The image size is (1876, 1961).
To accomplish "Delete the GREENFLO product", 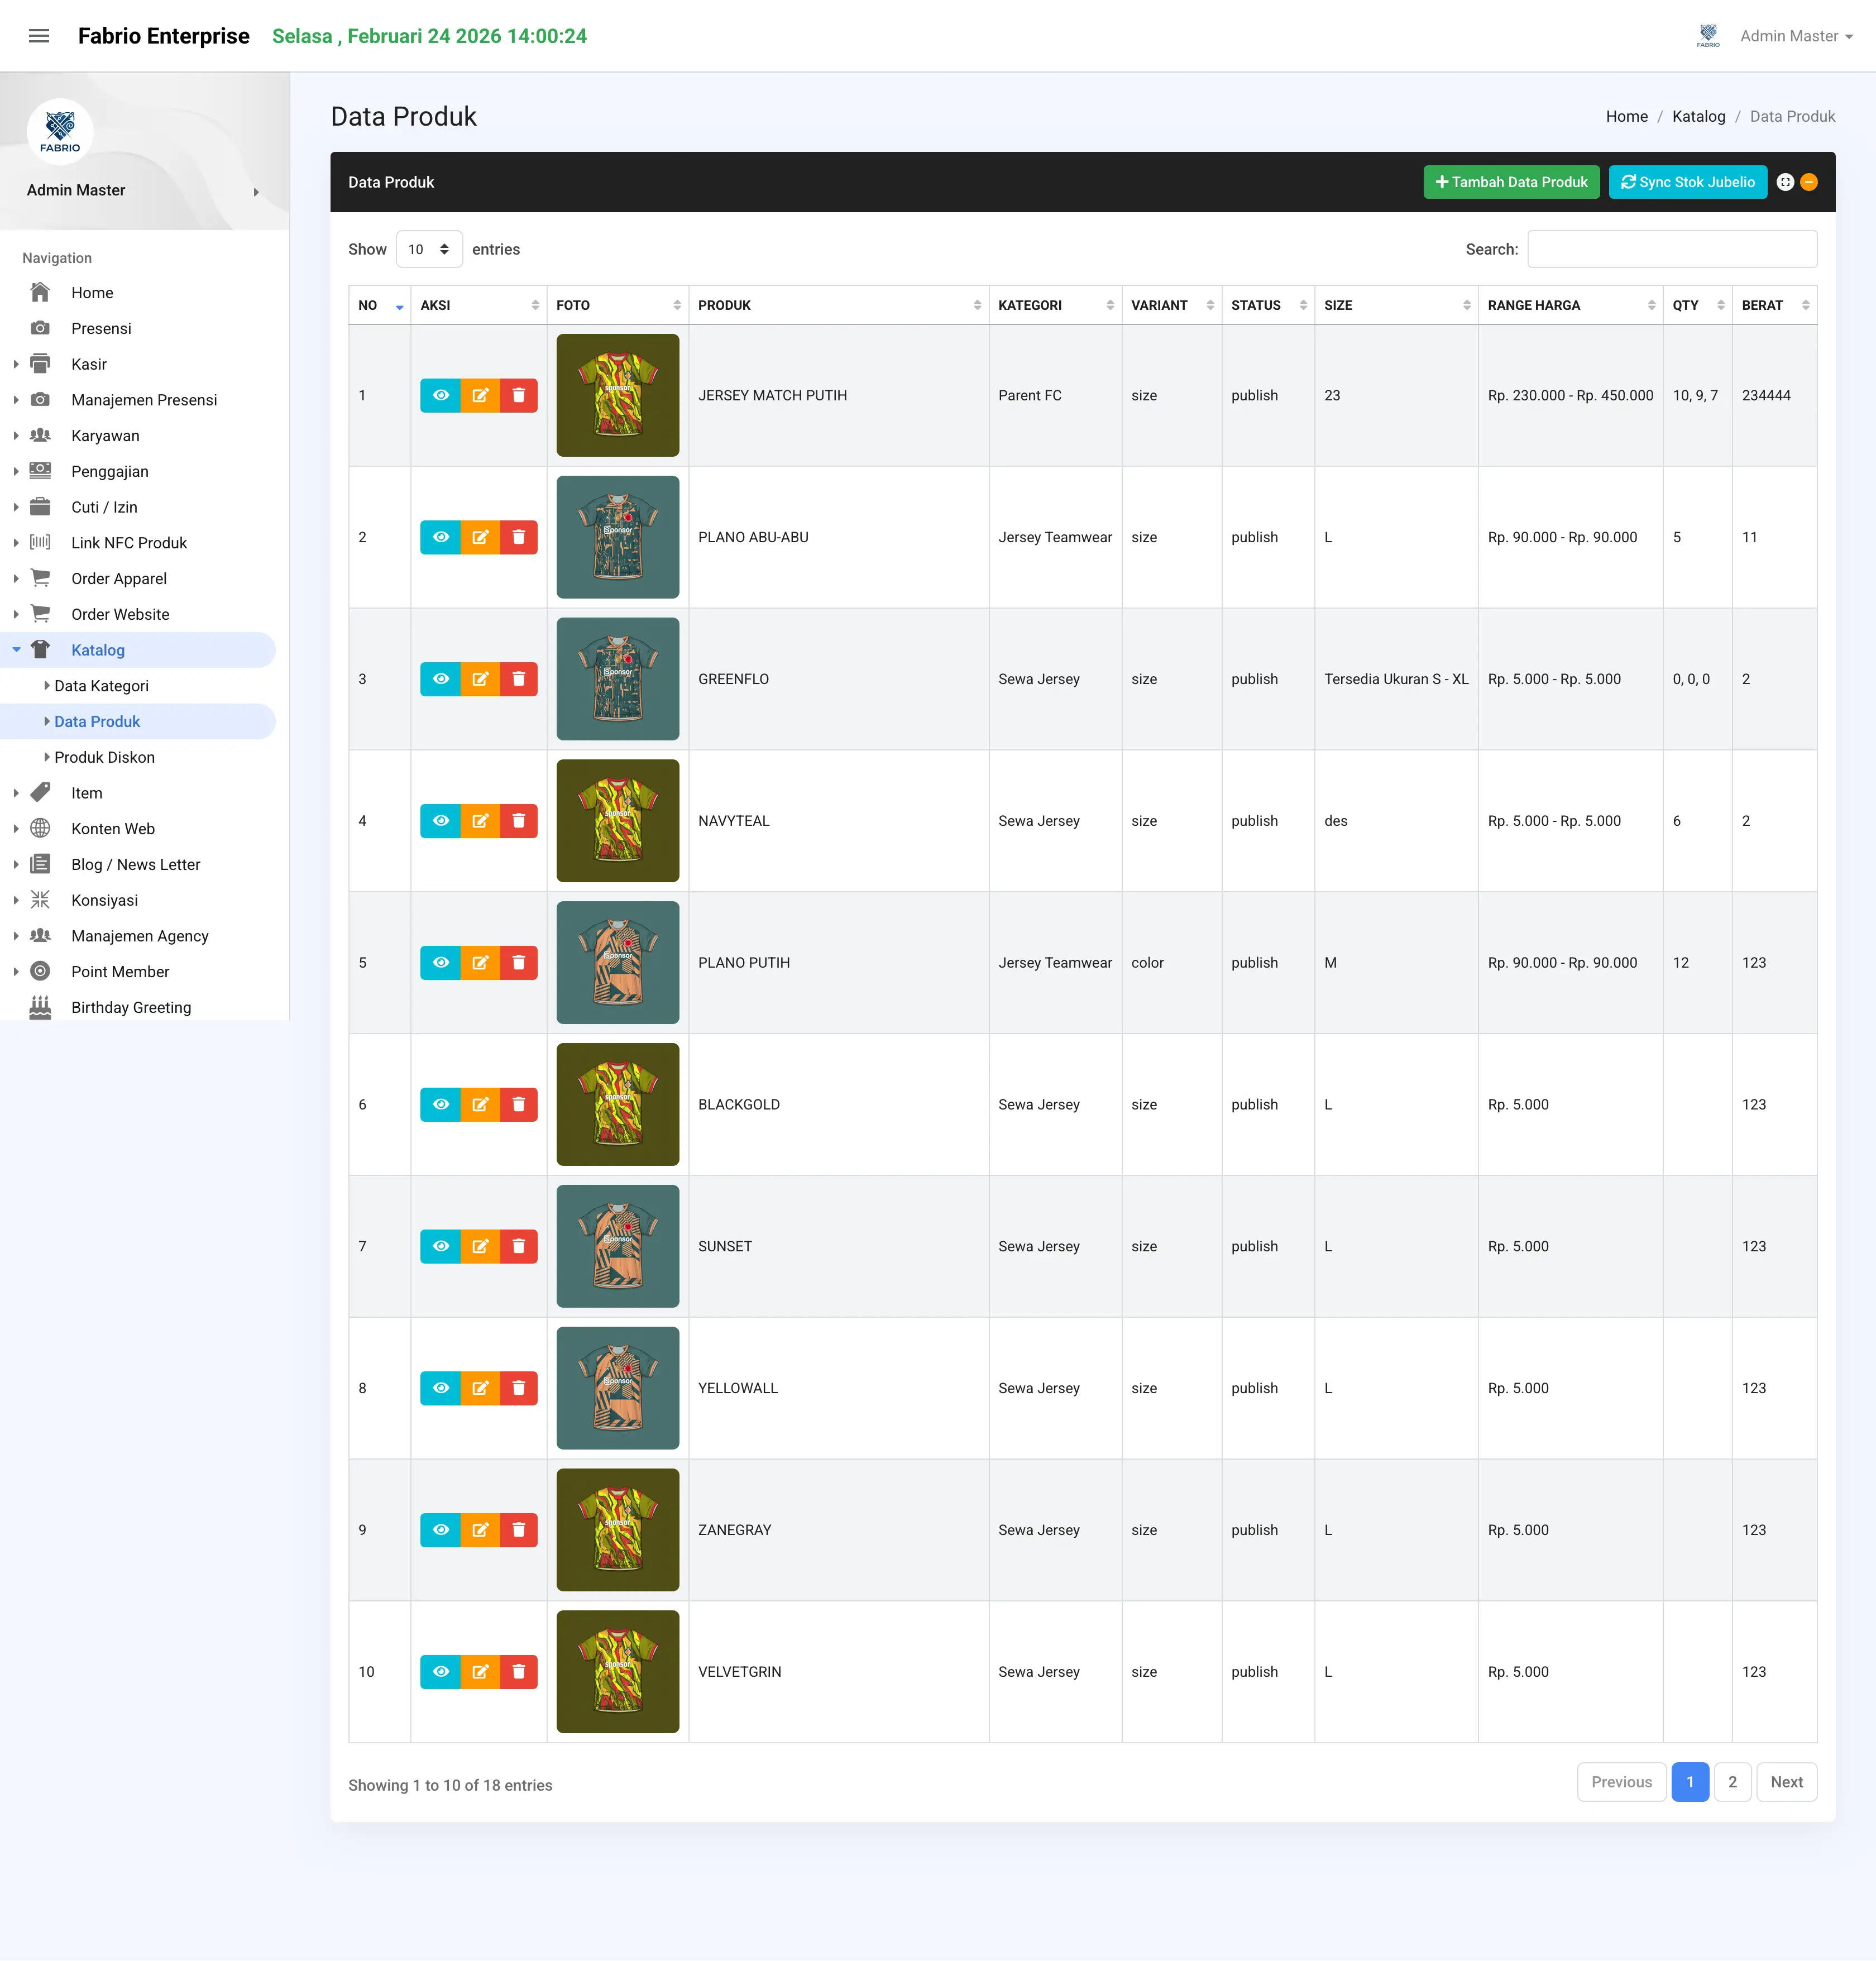I will 519,679.
